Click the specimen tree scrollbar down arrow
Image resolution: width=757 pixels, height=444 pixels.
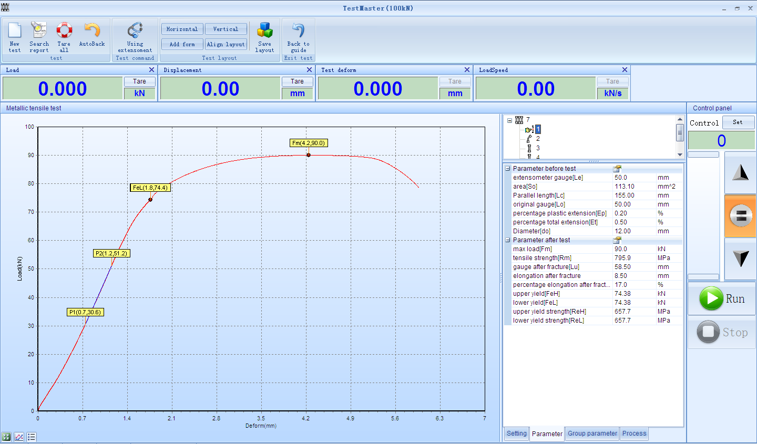(680, 154)
